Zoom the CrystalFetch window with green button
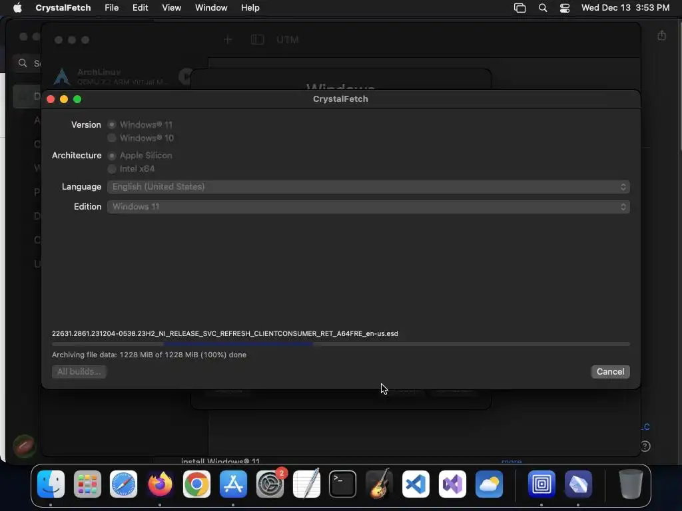 (77, 99)
